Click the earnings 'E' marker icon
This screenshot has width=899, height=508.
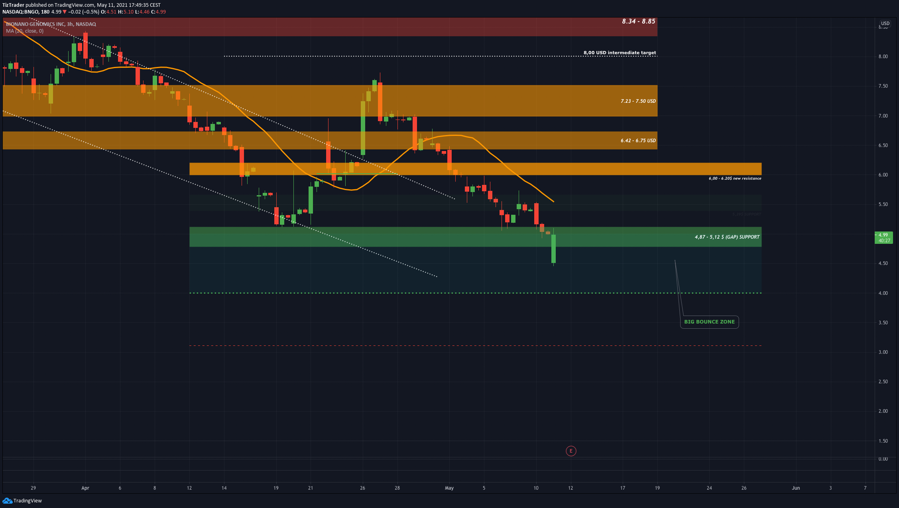point(571,451)
